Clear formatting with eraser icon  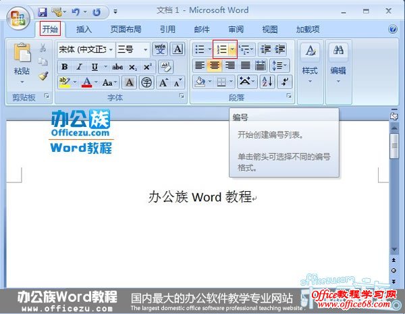click(165, 67)
